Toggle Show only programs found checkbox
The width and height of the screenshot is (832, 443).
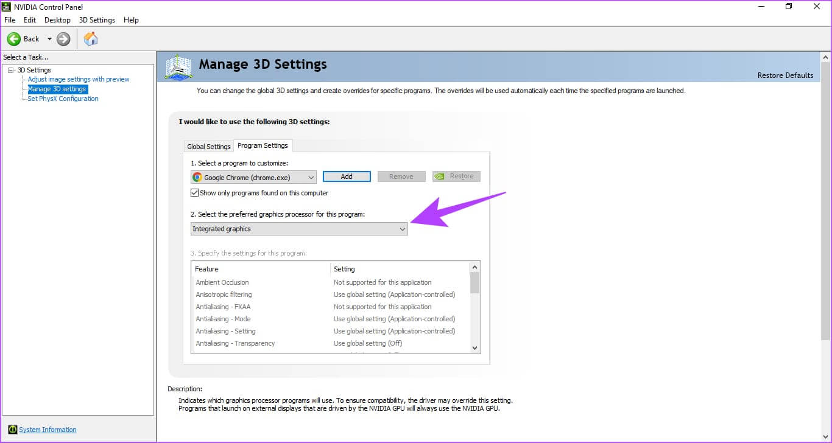tap(195, 193)
